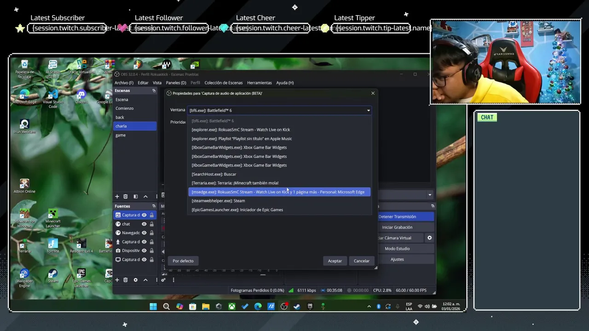Open File Explorer from the taskbar

[205, 307]
